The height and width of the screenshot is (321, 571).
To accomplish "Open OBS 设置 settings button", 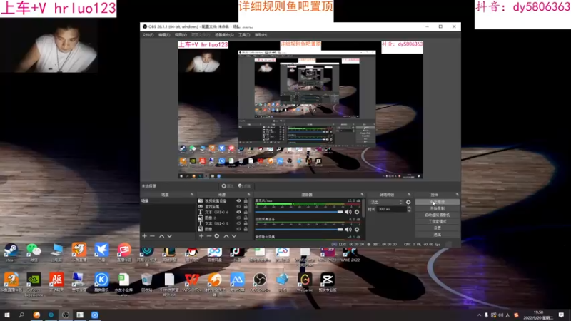I will 438,228.
